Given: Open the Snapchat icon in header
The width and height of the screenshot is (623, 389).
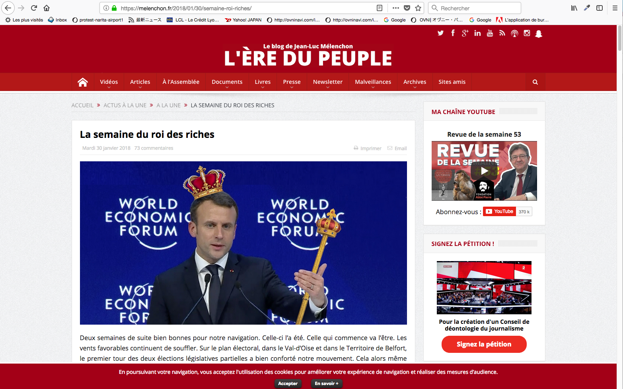Looking at the screenshot, I should pos(539,34).
